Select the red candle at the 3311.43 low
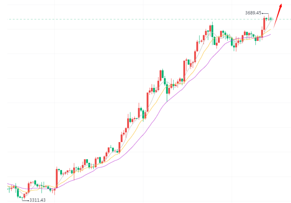The width and height of the screenshot is (291, 203). click(x=24, y=196)
